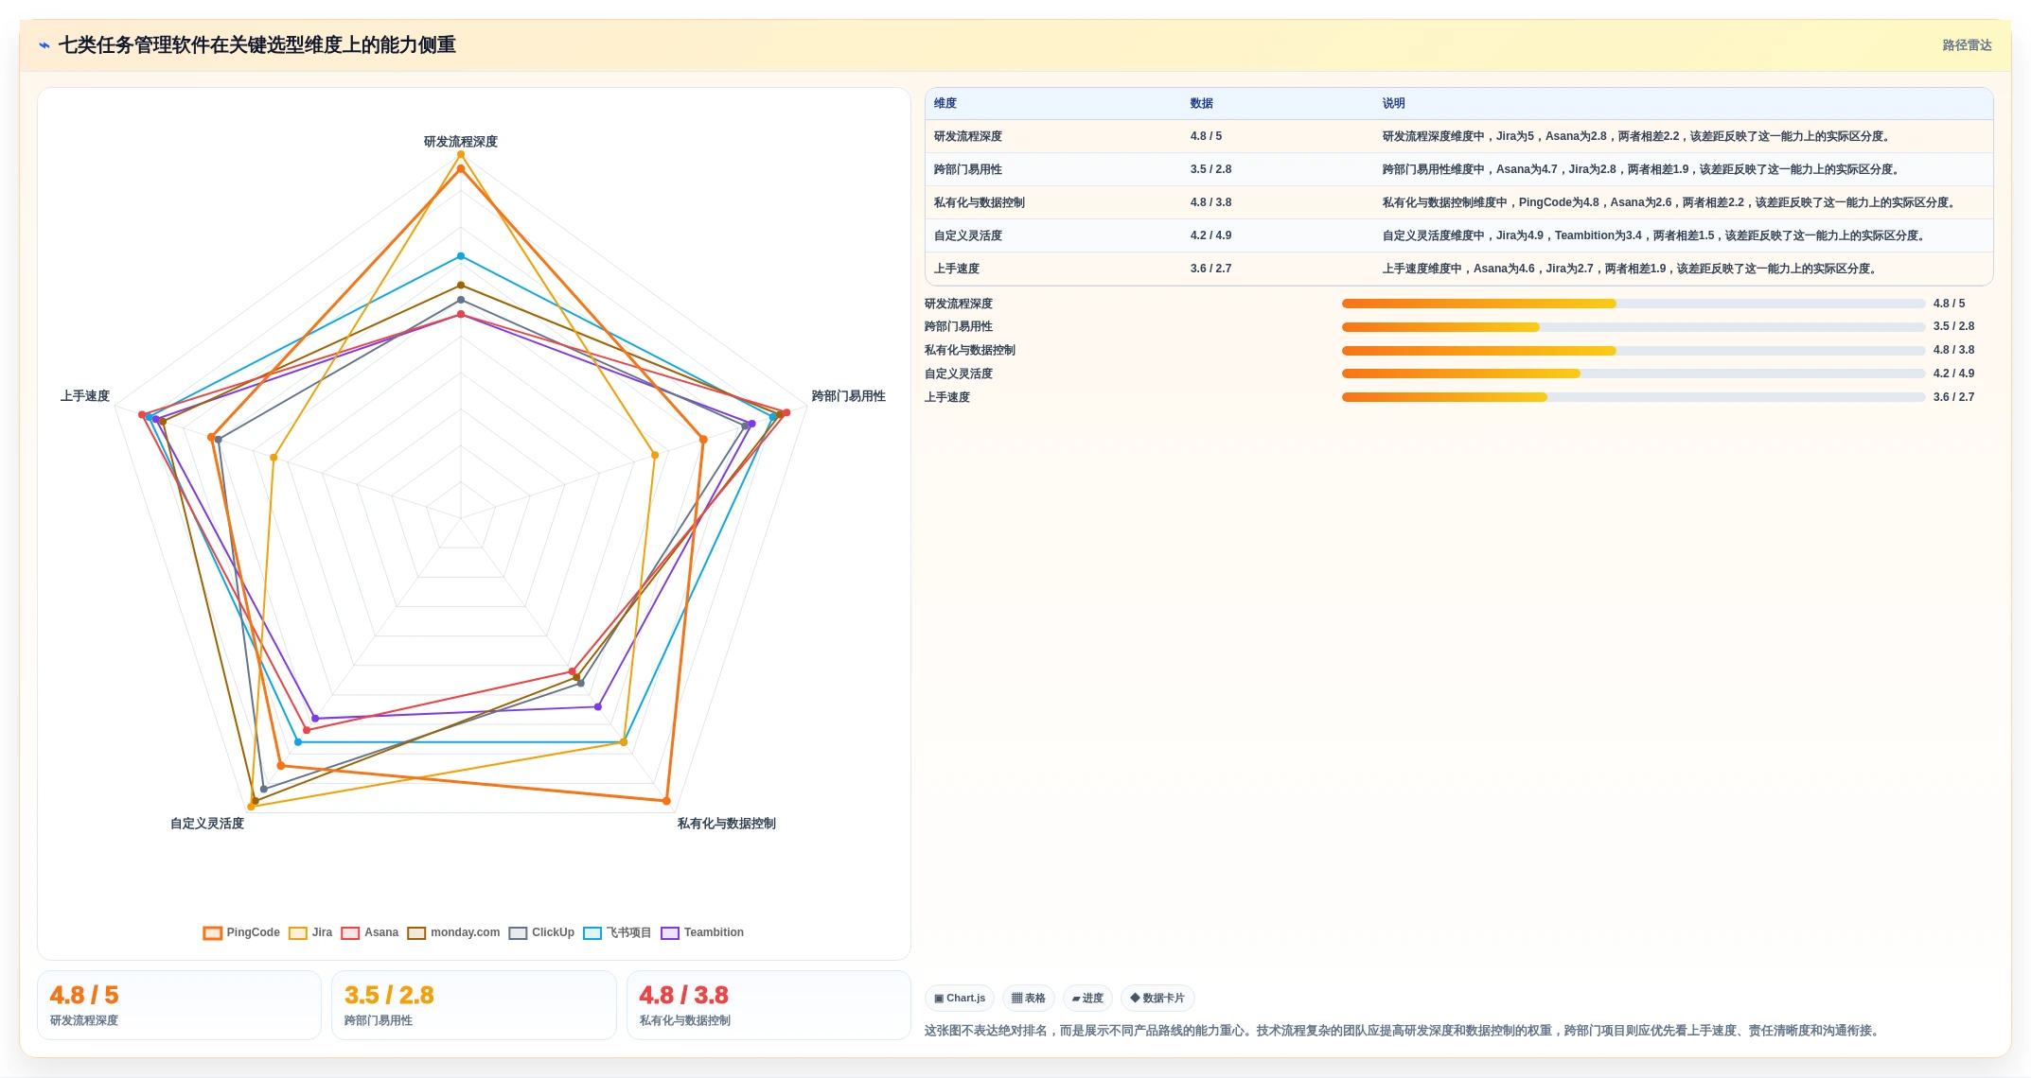The image size is (2031, 1078).
Task: Click the Chart.js tag
Action: pos(960,998)
